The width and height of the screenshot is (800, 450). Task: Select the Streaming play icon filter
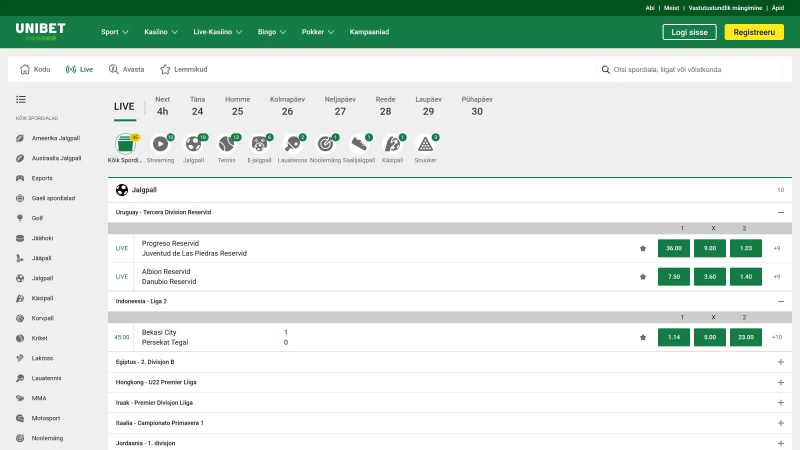click(160, 144)
